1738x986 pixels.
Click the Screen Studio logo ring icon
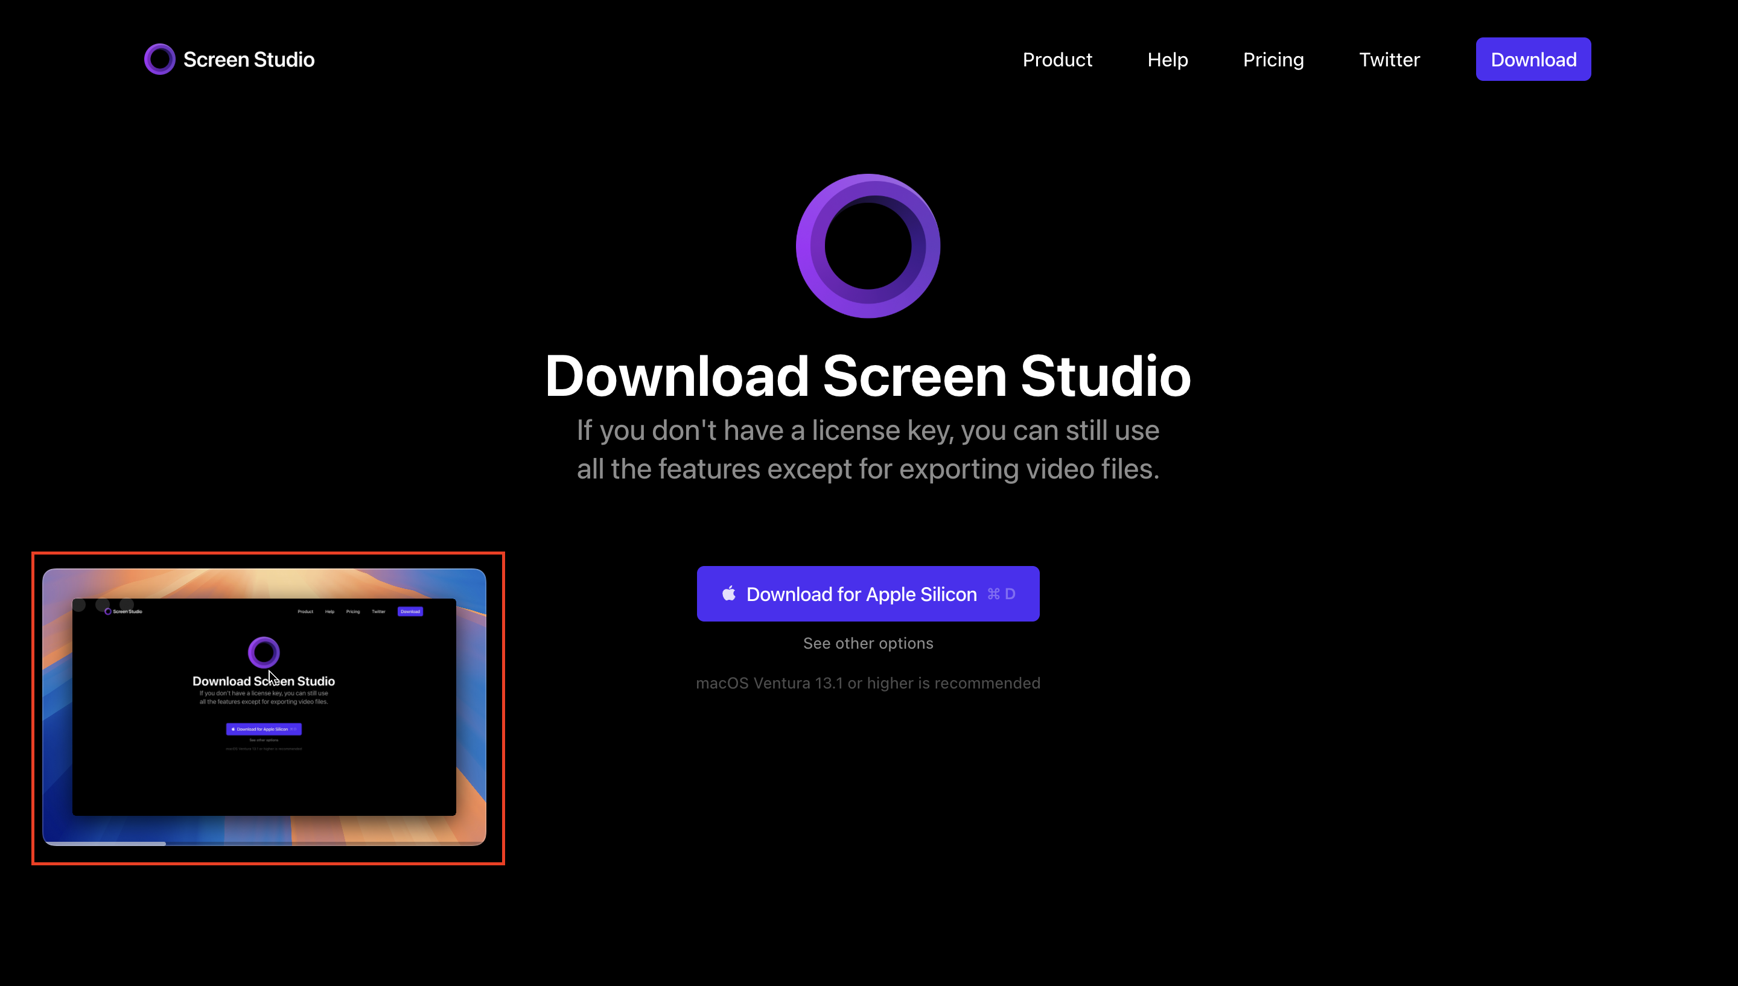(x=160, y=59)
